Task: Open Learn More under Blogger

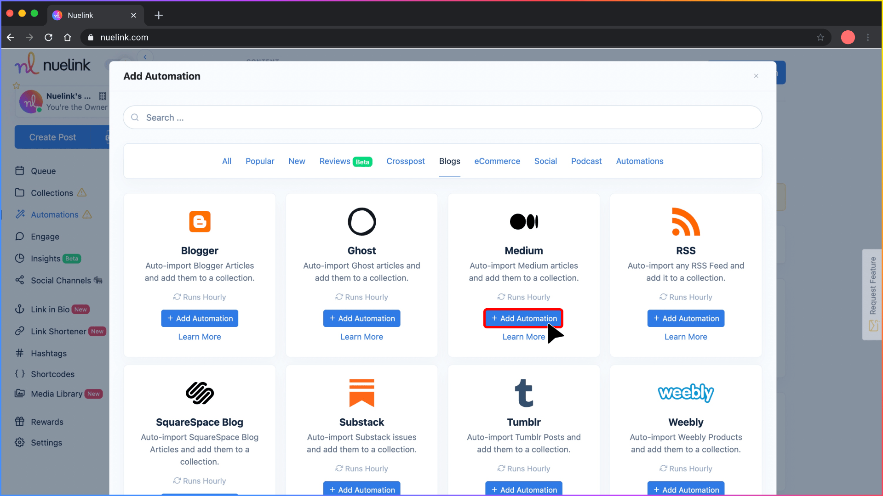Action: click(200, 337)
